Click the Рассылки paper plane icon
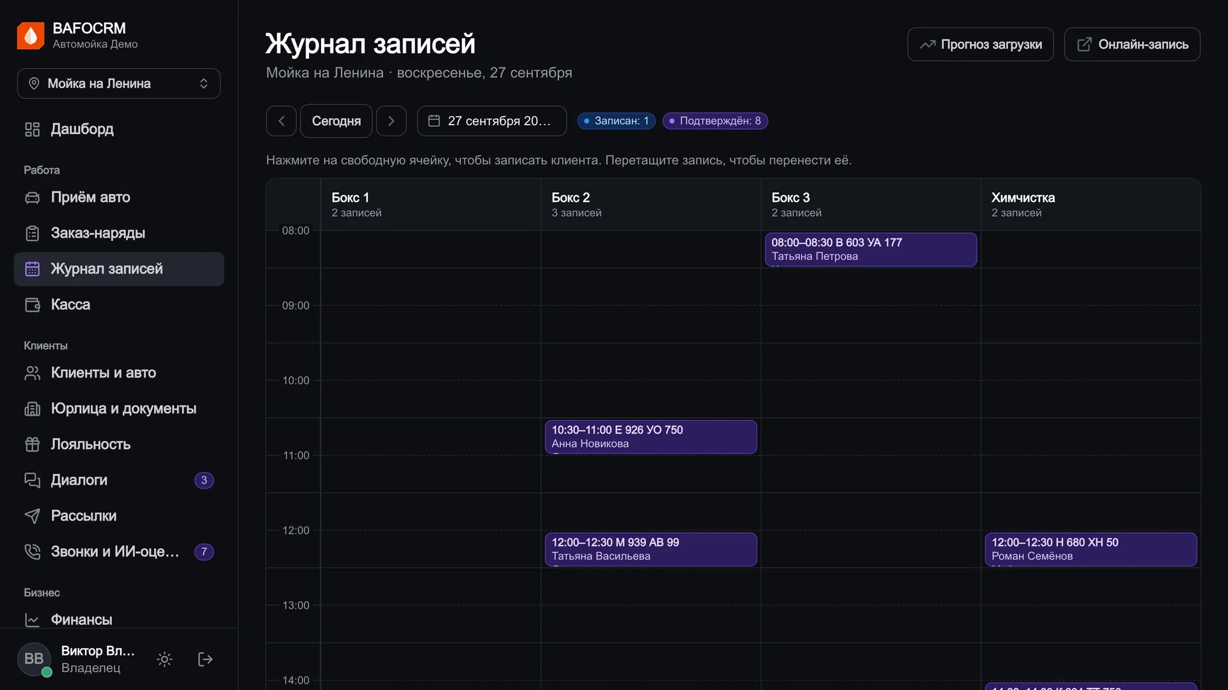Screen dimensions: 1228x690 coord(32,516)
